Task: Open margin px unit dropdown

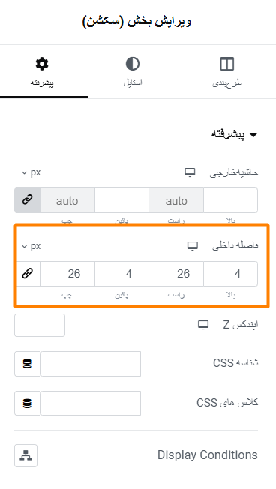Action: (x=31, y=172)
